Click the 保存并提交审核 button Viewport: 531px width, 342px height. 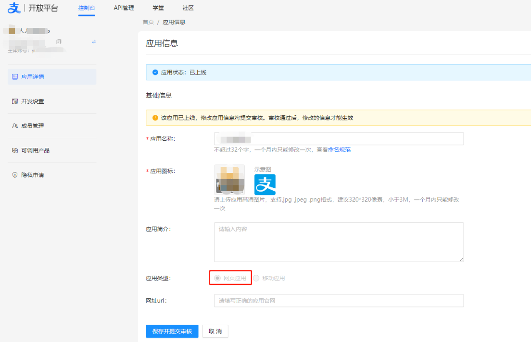point(172,331)
